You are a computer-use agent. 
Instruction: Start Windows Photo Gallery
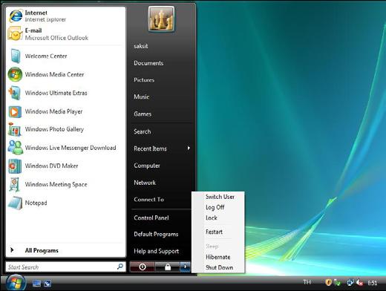point(65,129)
